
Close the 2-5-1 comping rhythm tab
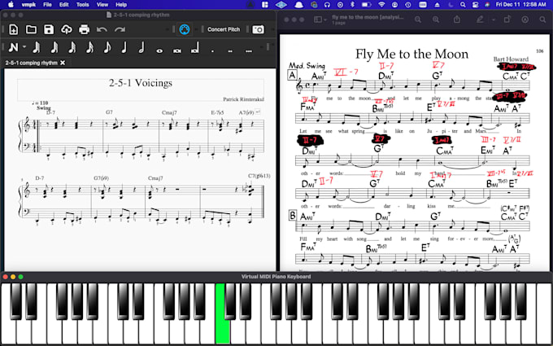[x=63, y=63]
